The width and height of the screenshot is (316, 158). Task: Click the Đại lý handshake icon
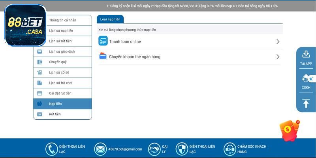[x=154, y=149]
